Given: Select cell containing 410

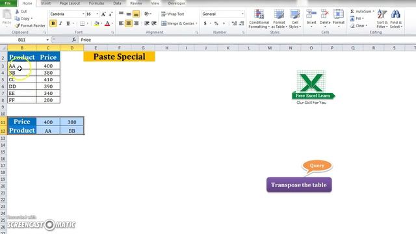Looking at the screenshot, I should [x=48, y=79].
